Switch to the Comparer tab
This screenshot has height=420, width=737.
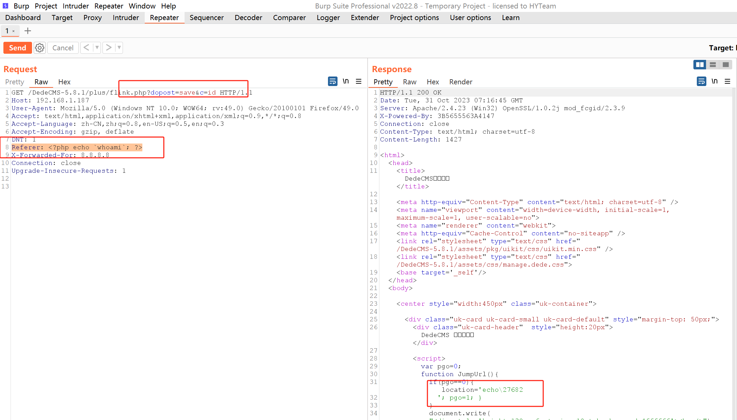click(289, 18)
